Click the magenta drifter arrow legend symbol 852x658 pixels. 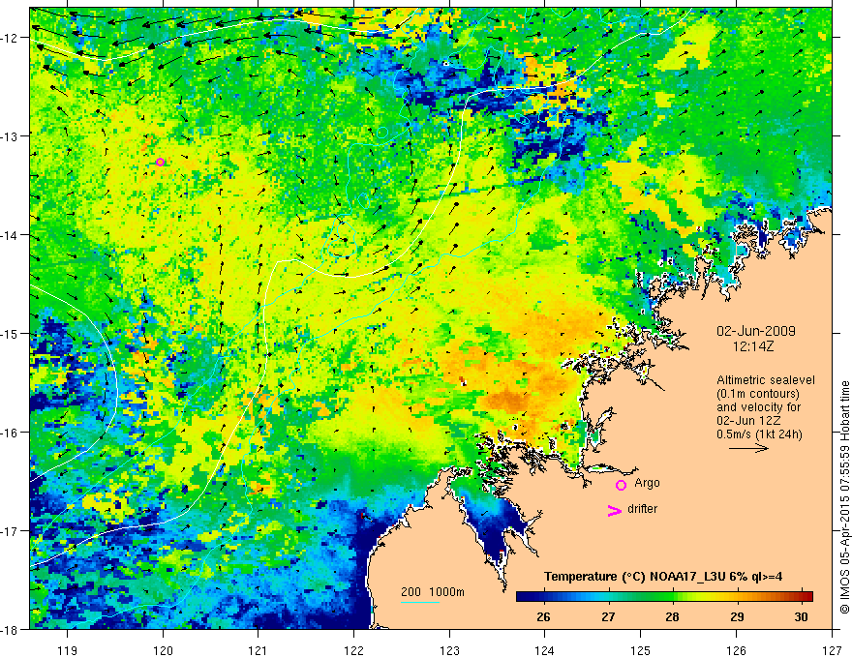(x=615, y=510)
